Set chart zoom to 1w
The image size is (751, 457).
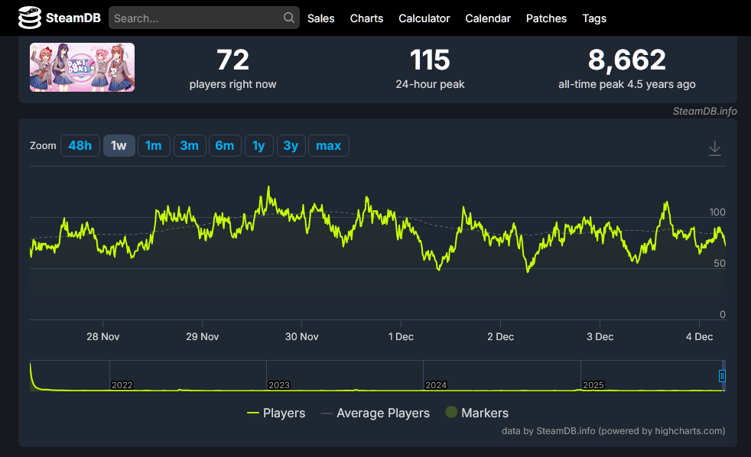tap(119, 145)
